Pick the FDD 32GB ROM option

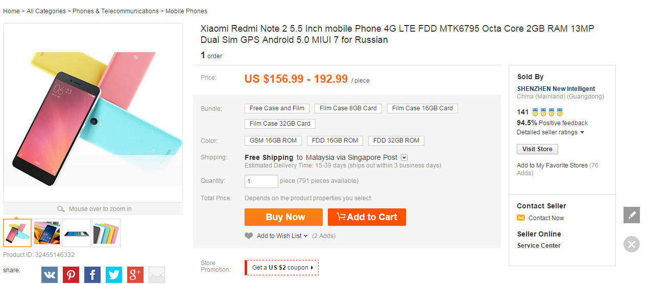[396, 140]
